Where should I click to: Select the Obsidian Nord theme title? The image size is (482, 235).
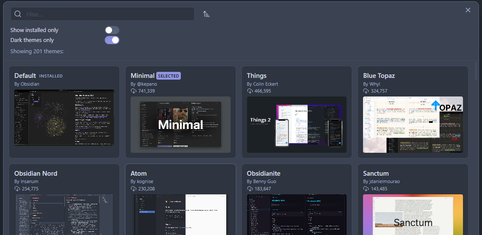(35, 174)
